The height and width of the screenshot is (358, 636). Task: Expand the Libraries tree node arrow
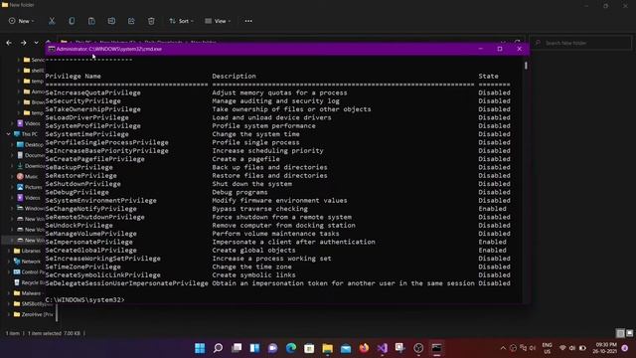click(9, 251)
